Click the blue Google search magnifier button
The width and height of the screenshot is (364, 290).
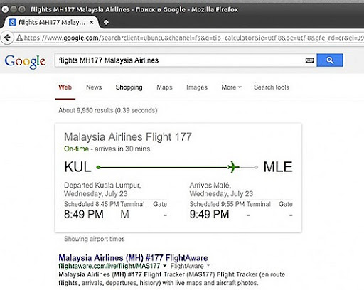point(330,60)
